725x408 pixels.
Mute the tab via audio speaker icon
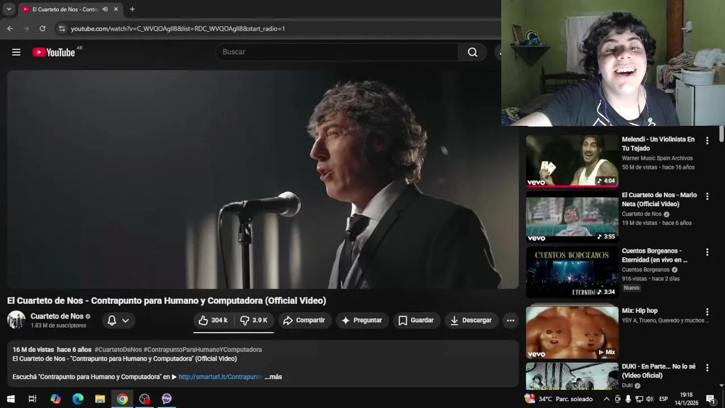click(105, 9)
